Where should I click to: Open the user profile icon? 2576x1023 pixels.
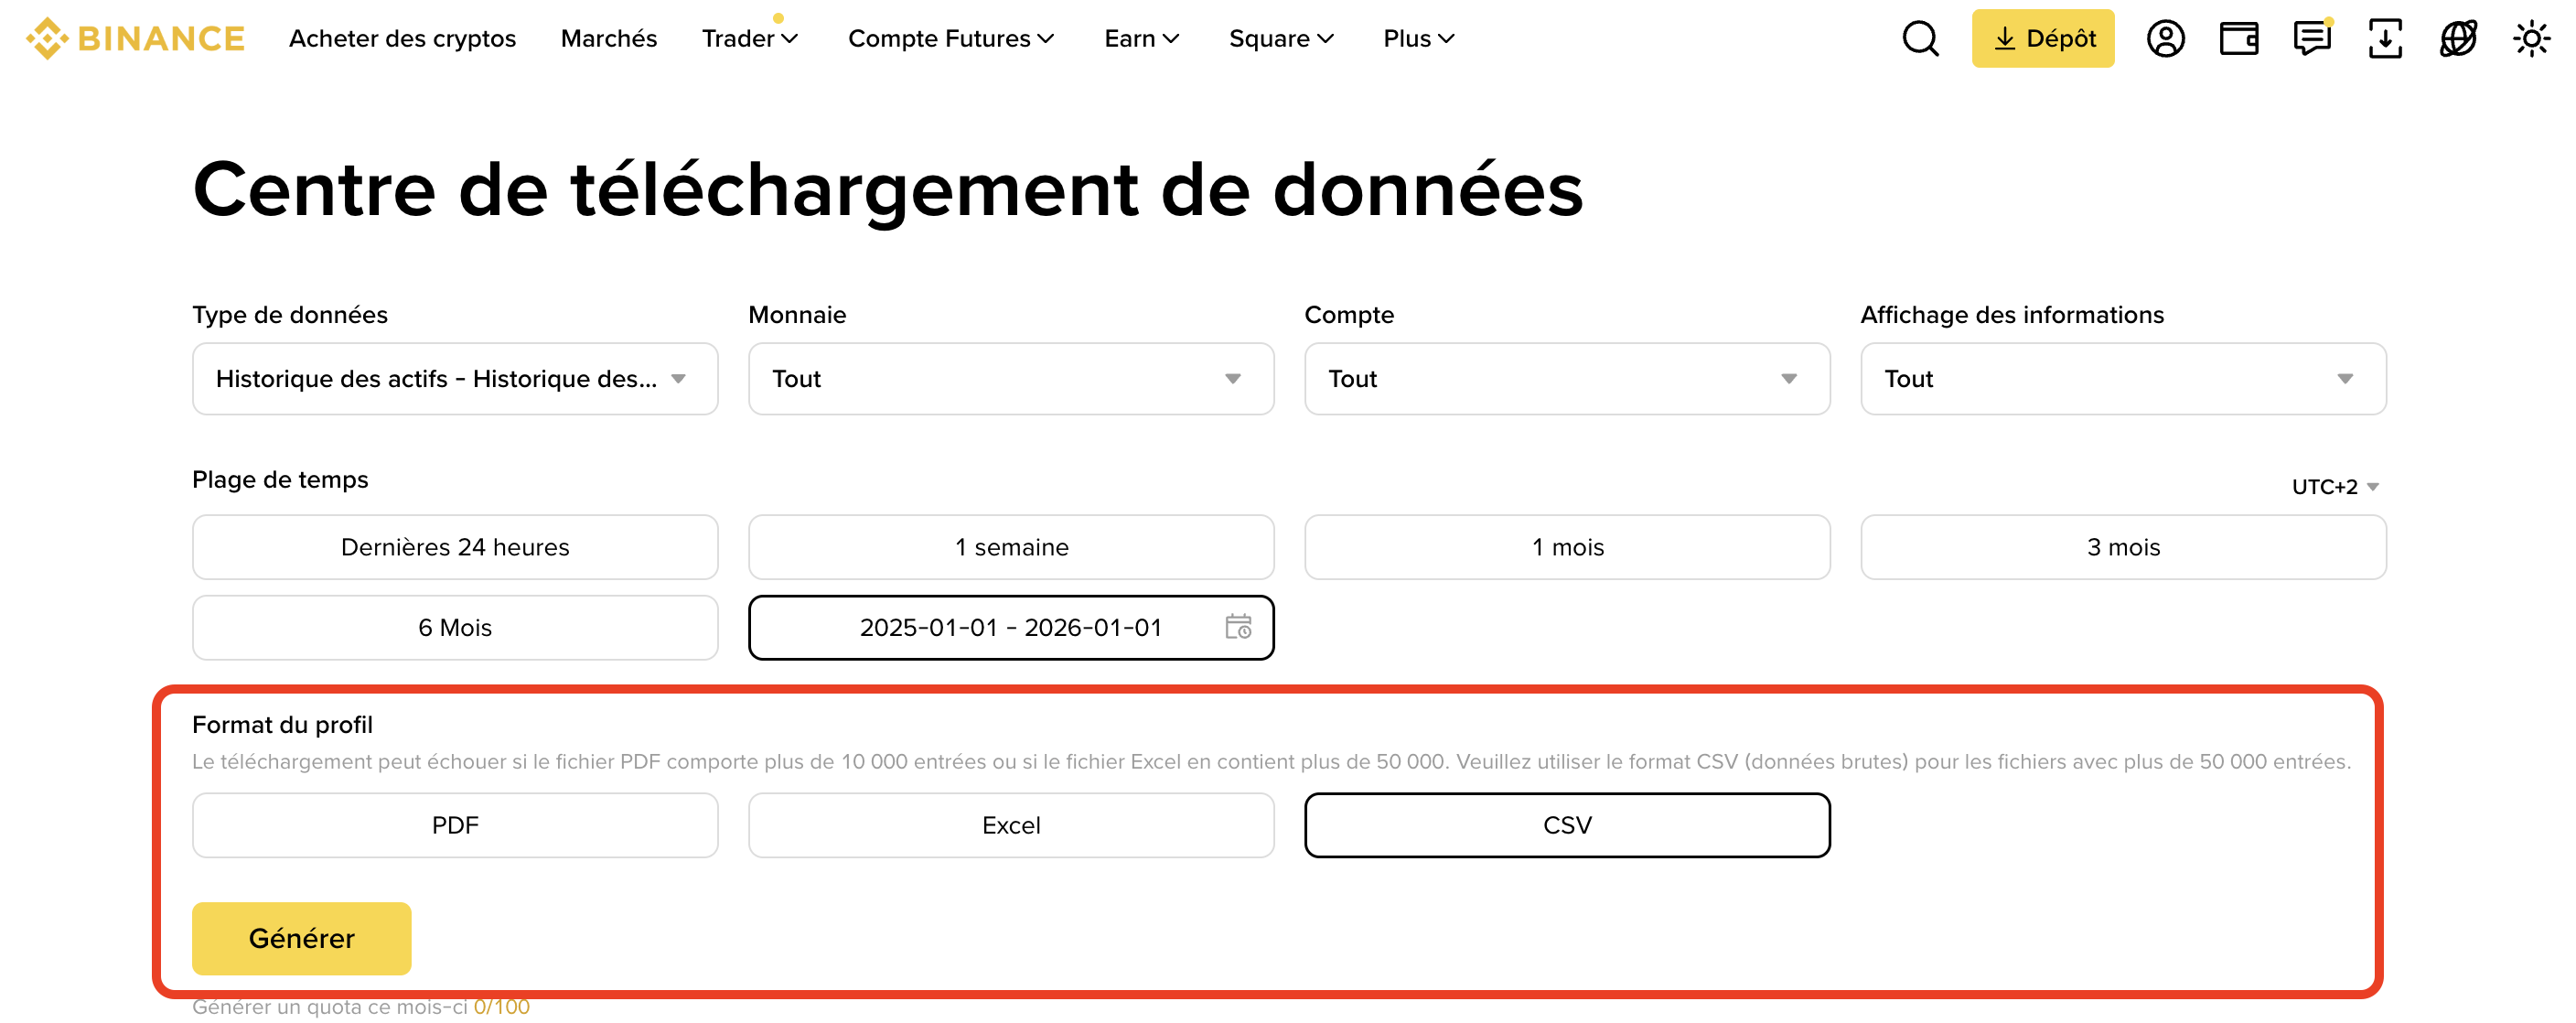click(x=2164, y=38)
